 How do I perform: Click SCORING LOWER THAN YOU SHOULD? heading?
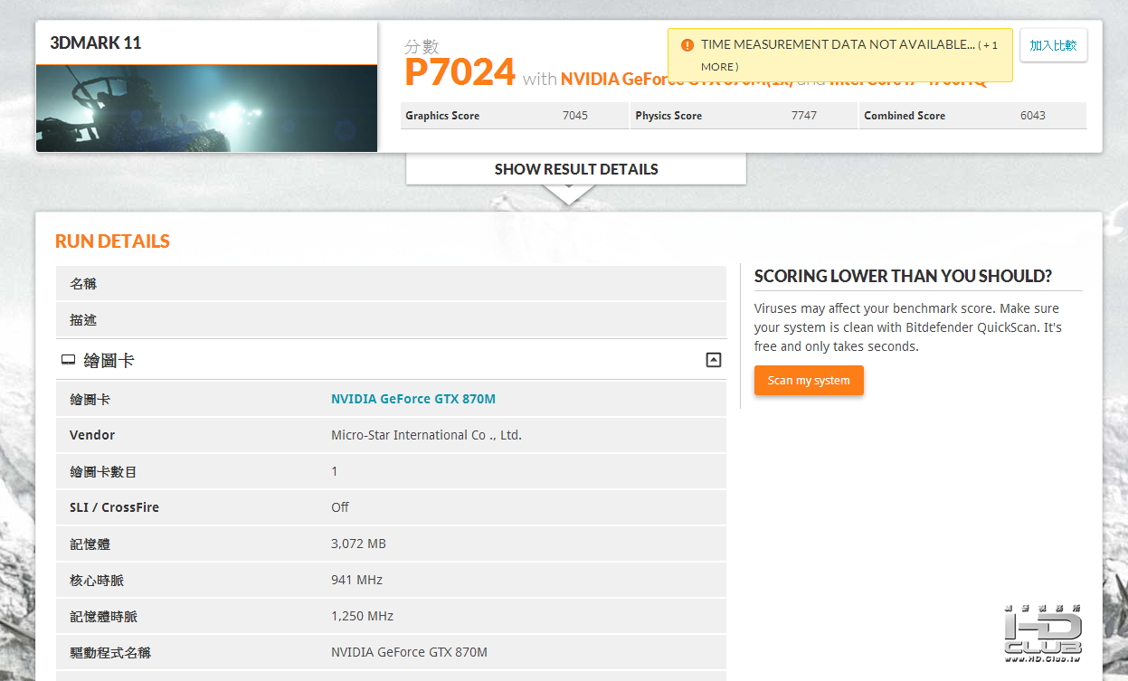tap(903, 276)
